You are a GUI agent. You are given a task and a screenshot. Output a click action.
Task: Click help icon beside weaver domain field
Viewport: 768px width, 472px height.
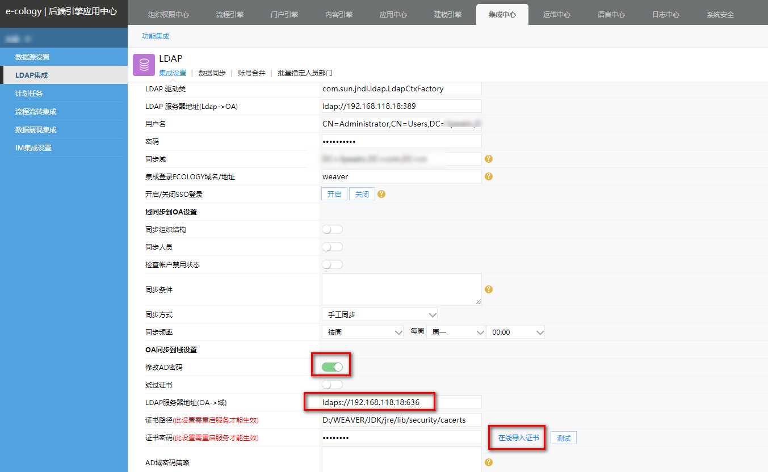click(x=489, y=176)
